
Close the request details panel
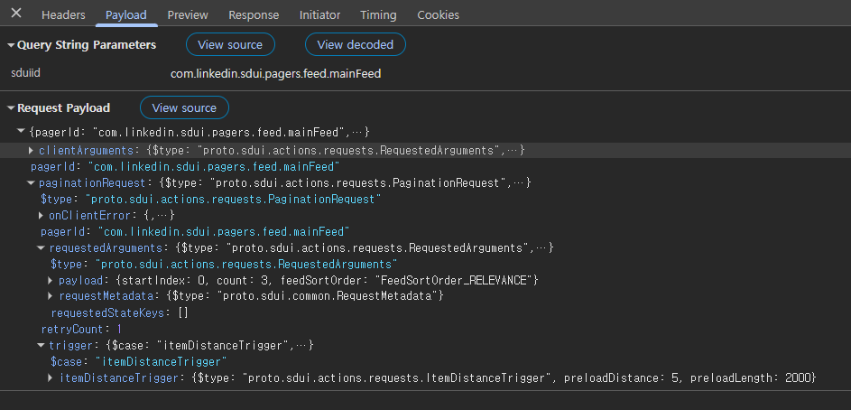pos(16,13)
